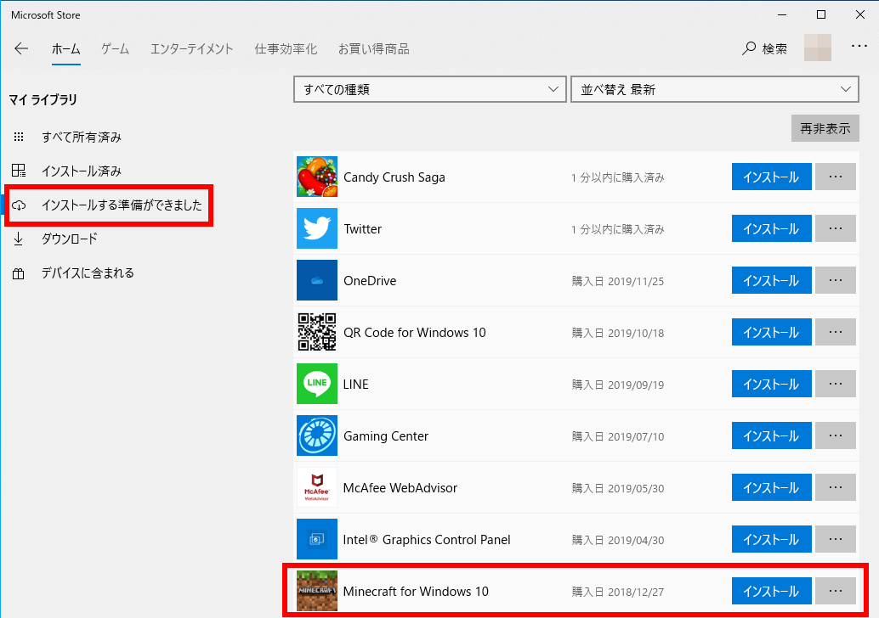Open more options for Candy Crush Saga
The image size is (879, 618).
(x=836, y=177)
